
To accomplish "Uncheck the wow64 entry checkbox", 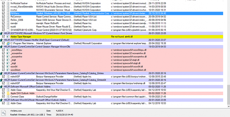I will click(x=3, y=67).
